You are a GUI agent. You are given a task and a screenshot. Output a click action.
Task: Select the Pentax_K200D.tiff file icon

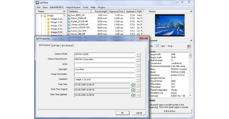click(69, 24)
